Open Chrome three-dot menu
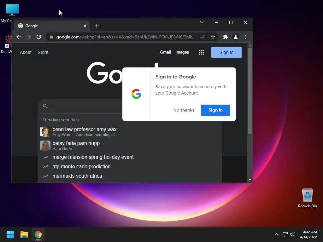Image resolution: width=323 pixels, height=242 pixels. [x=246, y=37]
